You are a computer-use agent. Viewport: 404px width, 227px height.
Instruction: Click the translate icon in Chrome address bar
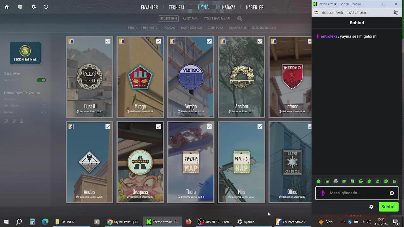[395, 13]
